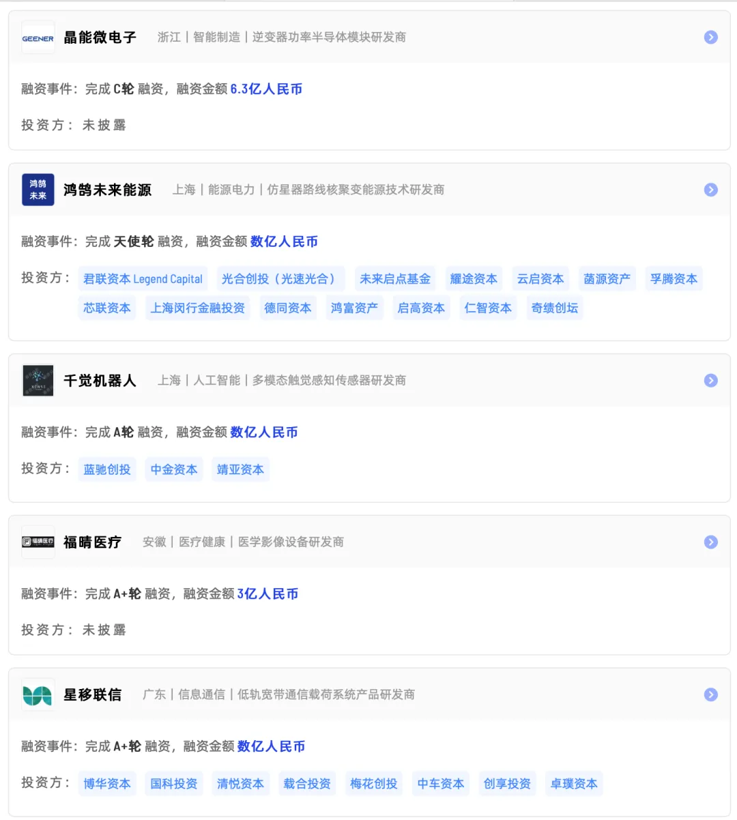Open company title 星移联信
737x820 pixels.
point(93,694)
